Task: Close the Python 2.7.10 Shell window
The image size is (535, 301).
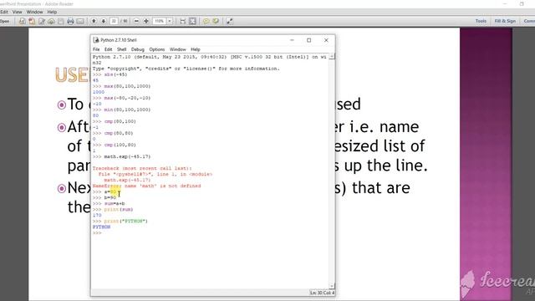Action: pos(326,40)
